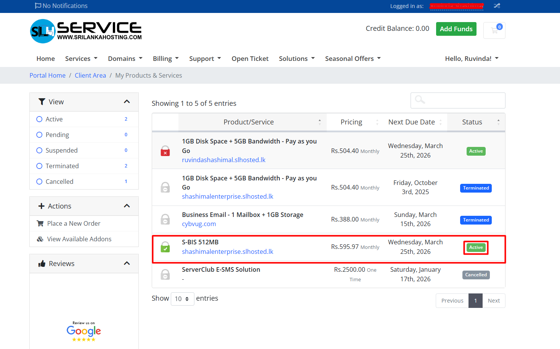Open the ruvindashashimal.slhosted.lk link

(x=223, y=160)
